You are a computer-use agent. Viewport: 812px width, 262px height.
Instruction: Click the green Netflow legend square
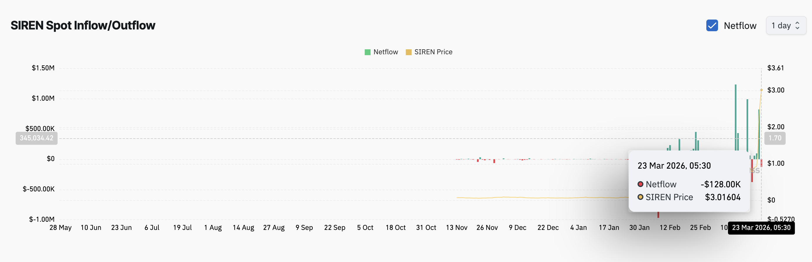click(367, 52)
